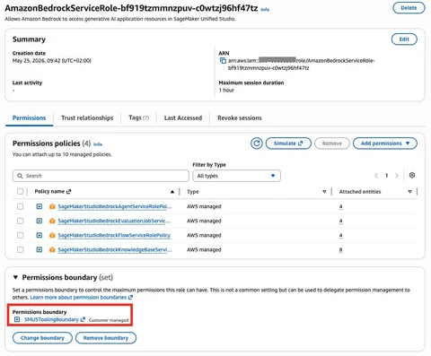Viewport: 431px width, 356px height.
Task: Click attached entities 4 for FlowServiceRolePolicy row
Action: coord(340,236)
